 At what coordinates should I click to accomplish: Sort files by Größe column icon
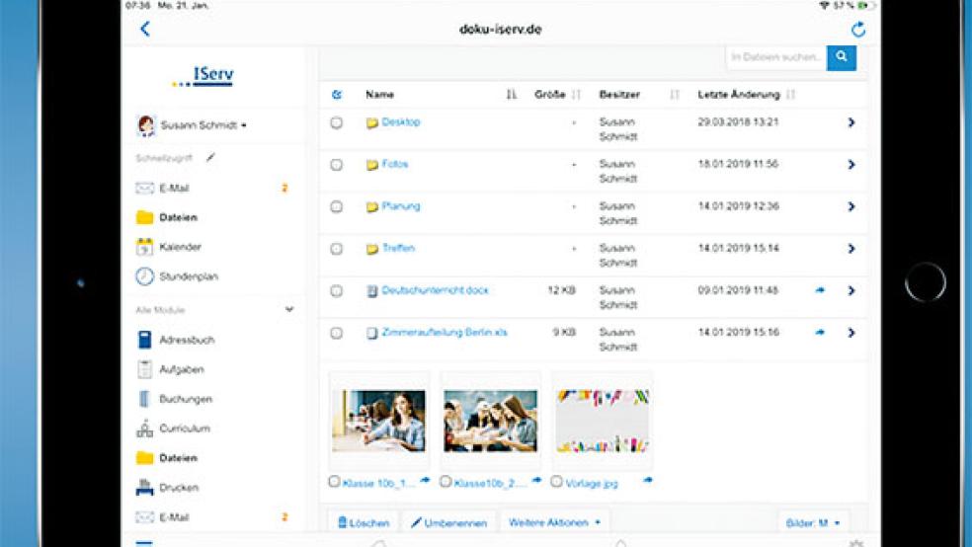click(577, 94)
